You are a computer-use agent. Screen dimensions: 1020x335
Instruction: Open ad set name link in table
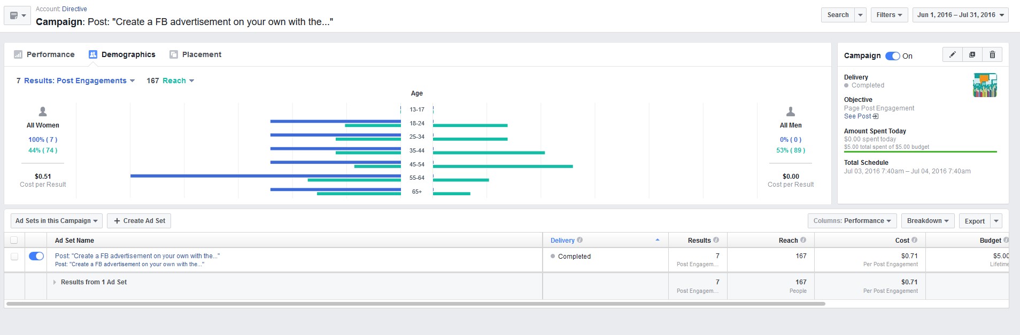pos(137,256)
